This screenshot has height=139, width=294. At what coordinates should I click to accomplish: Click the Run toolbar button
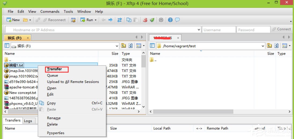(87, 20)
